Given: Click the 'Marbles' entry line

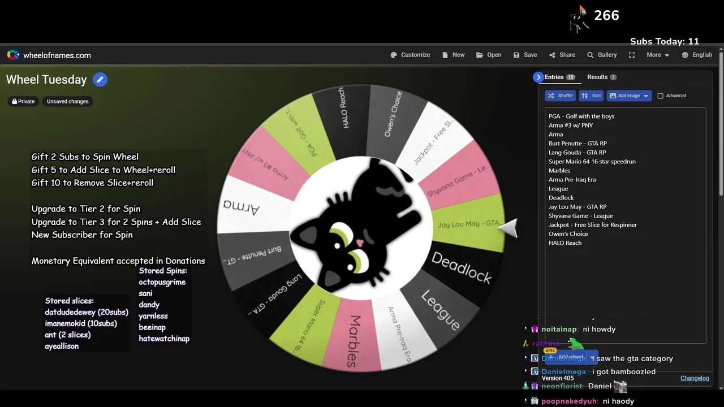Looking at the screenshot, I should [x=559, y=171].
